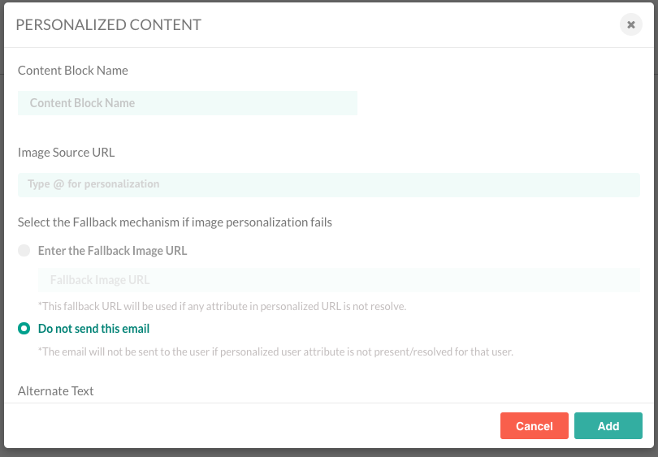Click the Image Source URL field label

(x=67, y=152)
